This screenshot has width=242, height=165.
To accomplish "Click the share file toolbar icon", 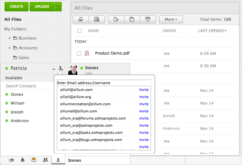I will (x=81, y=19).
